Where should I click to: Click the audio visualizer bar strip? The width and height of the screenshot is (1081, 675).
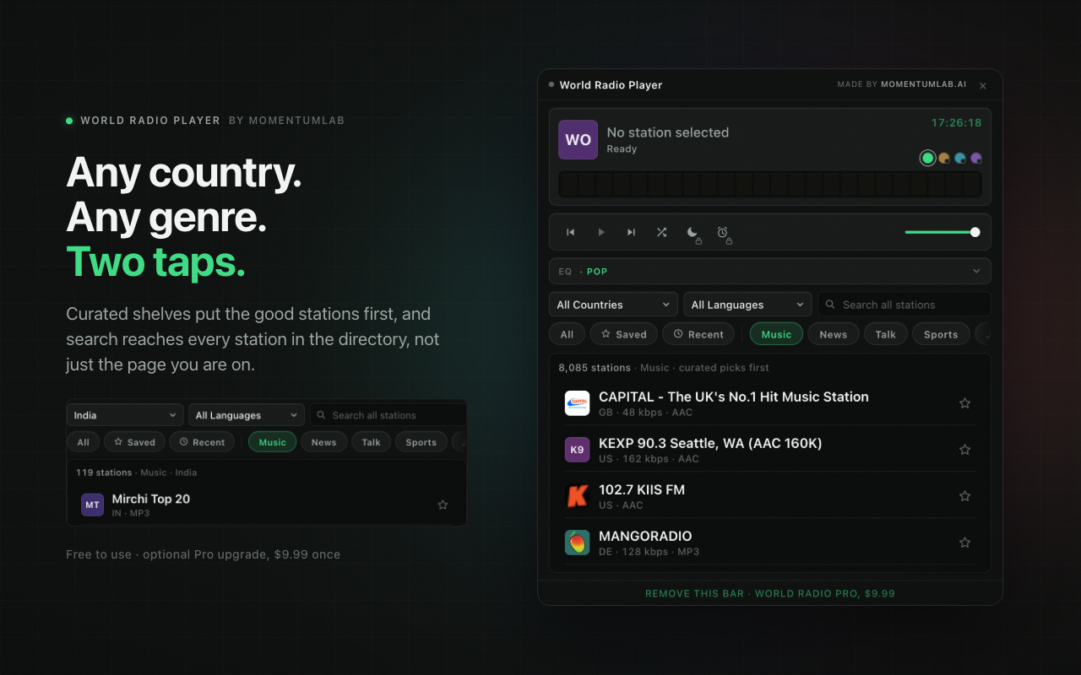point(769,184)
